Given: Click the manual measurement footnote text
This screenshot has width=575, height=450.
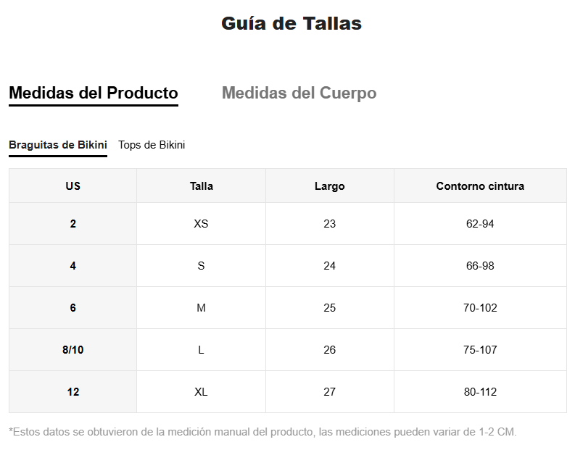Looking at the screenshot, I should click(262, 432).
